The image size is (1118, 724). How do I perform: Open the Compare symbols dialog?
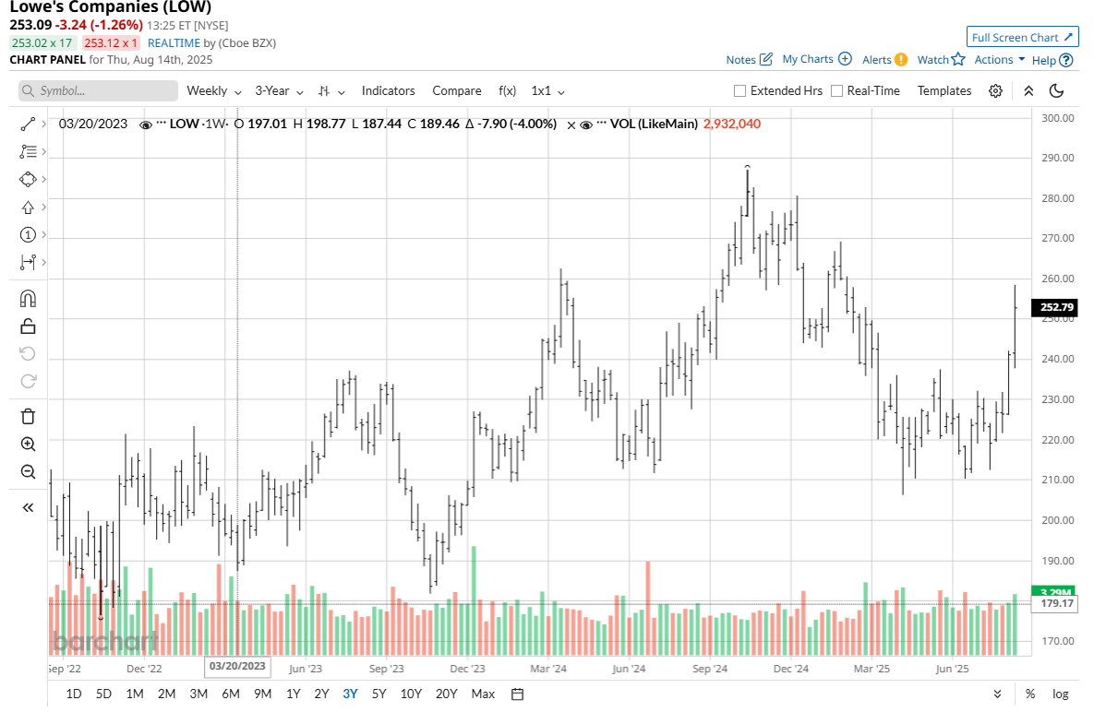(457, 90)
